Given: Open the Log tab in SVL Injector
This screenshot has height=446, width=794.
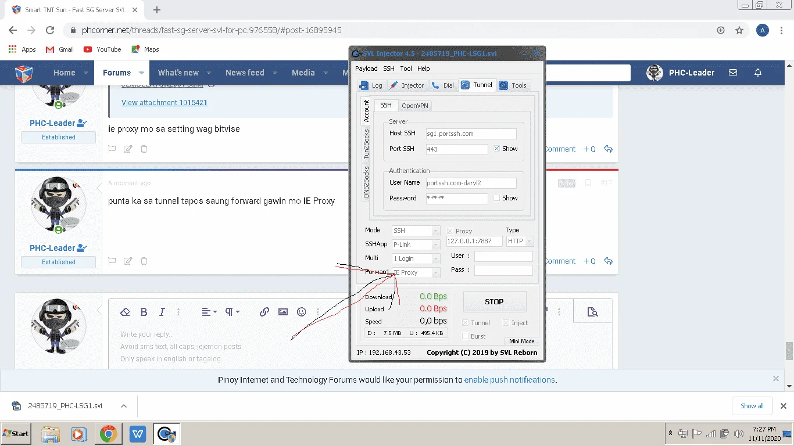Looking at the screenshot, I should coord(371,85).
